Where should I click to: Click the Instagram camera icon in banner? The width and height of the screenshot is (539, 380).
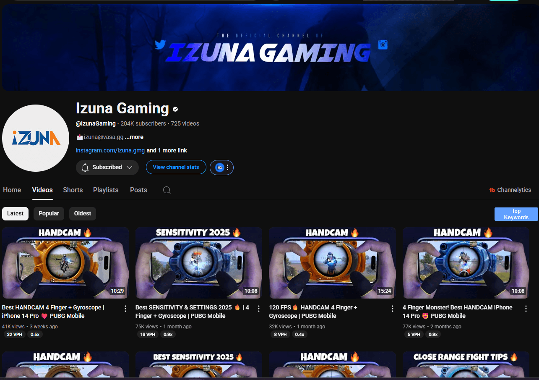click(x=383, y=45)
